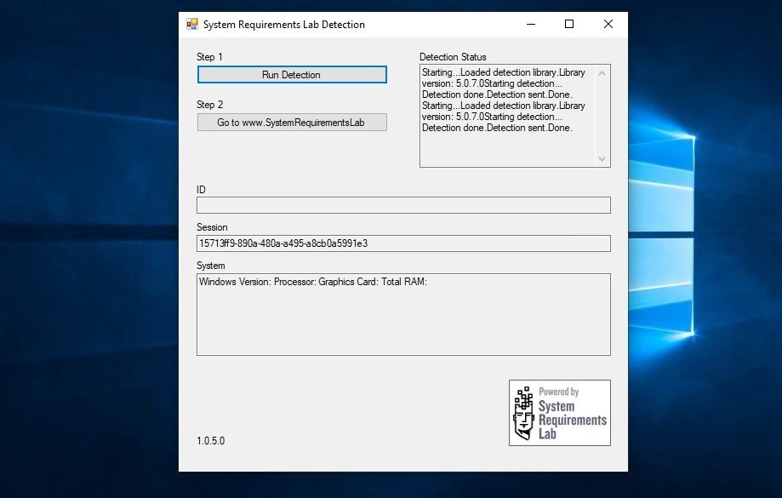Close the System Requirements Lab Detection window

click(x=608, y=24)
